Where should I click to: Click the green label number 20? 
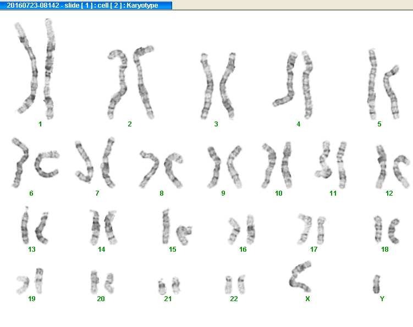101,298
